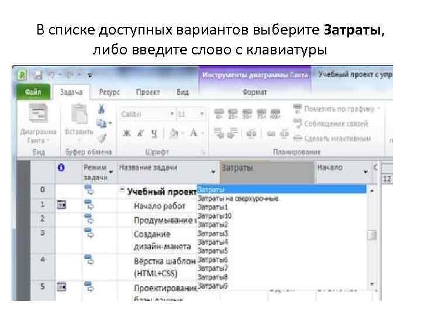Click the redo arrow in quick access toolbar
The image size is (421, 316).
pos(70,75)
